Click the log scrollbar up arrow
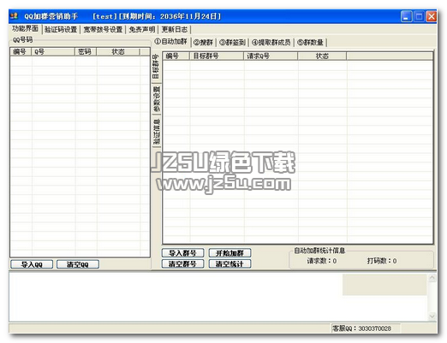 point(432,278)
